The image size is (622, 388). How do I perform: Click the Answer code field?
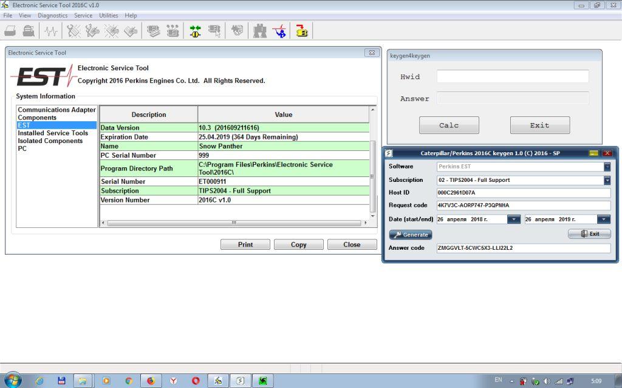click(x=523, y=248)
